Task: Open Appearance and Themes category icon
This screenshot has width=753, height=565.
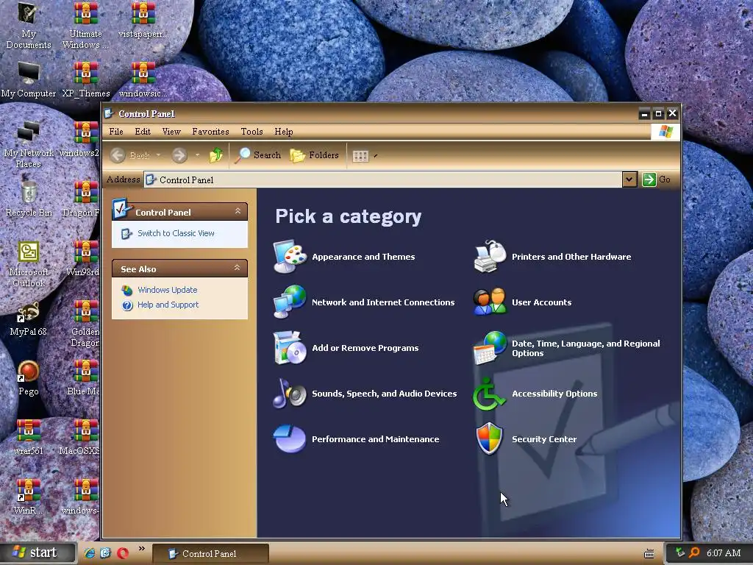Action: click(x=290, y=256)
